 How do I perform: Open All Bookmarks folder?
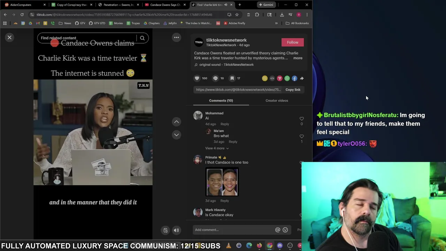point(297,23)
